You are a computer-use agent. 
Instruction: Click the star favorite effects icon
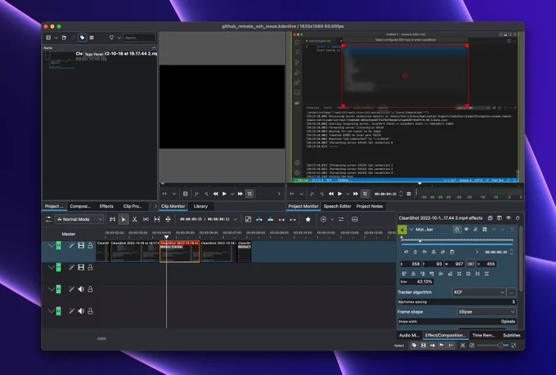(307, 220)
